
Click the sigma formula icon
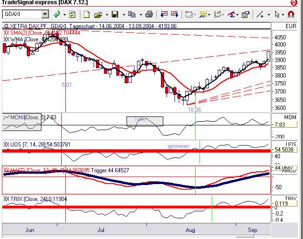point(231,15)
